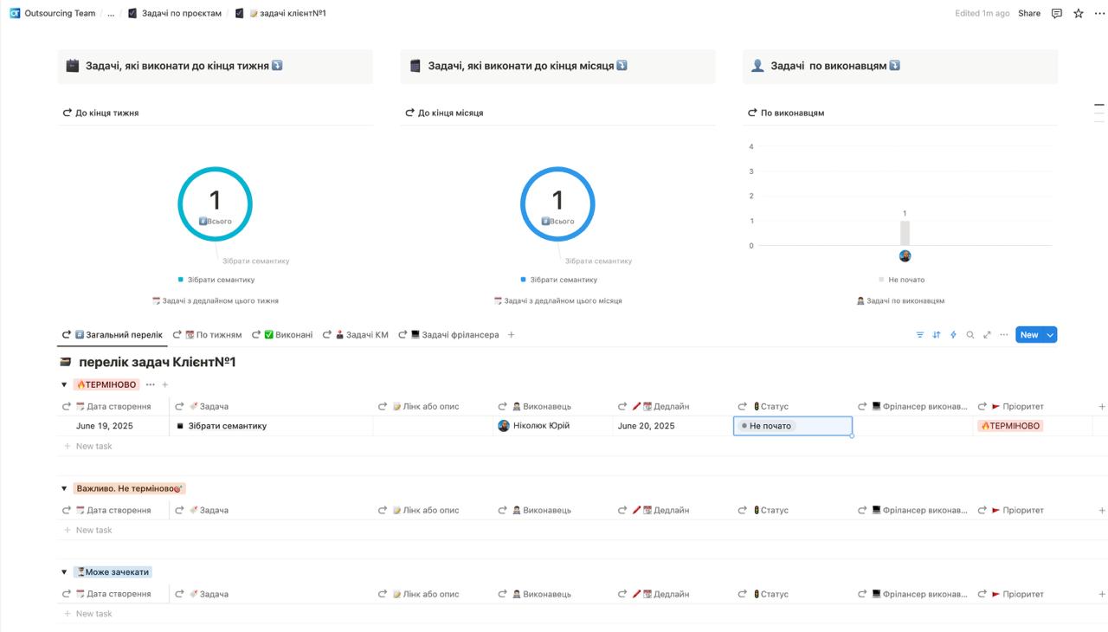Click New task under ТЕРМІНОВО group
The image size is (1108, 632).
click(93, 446)
